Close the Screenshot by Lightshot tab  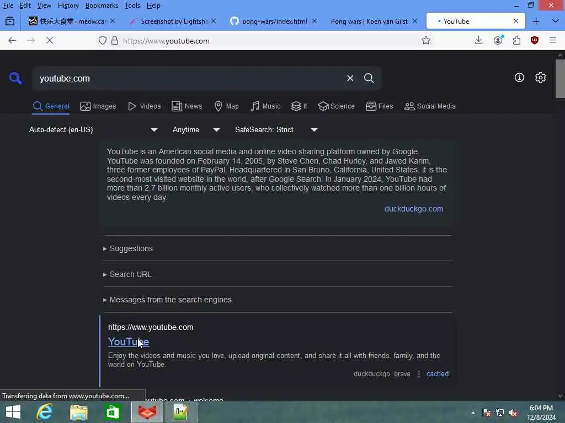click(x=214, y=21)
